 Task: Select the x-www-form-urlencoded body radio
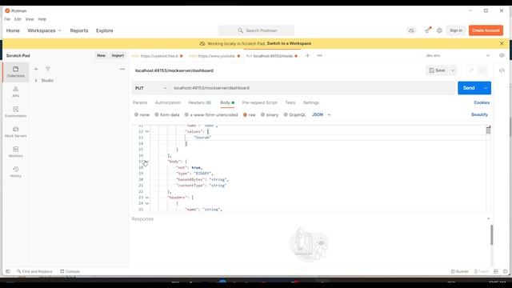point(186,114)
